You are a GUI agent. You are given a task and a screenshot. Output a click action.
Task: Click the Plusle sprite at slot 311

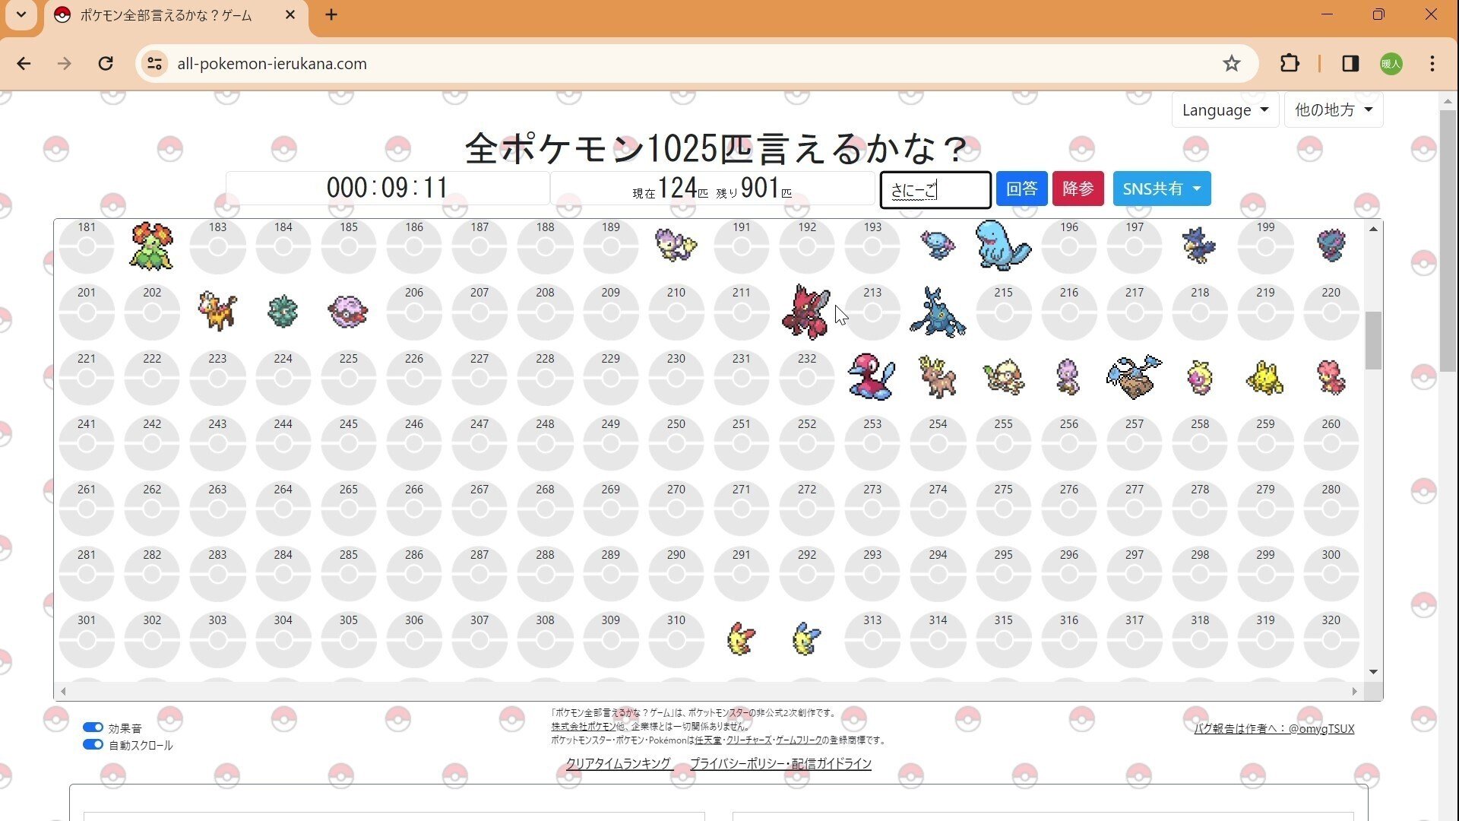(x=740, y=639)
